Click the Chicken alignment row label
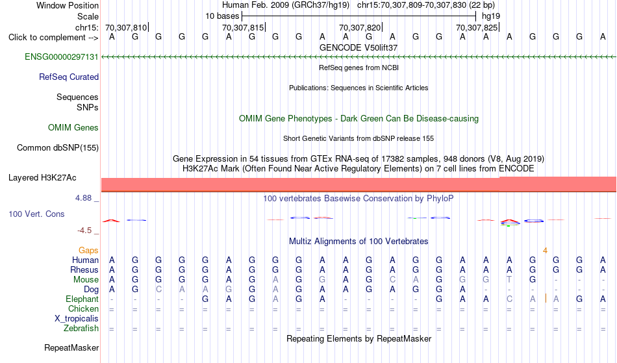 pos(83,309)
